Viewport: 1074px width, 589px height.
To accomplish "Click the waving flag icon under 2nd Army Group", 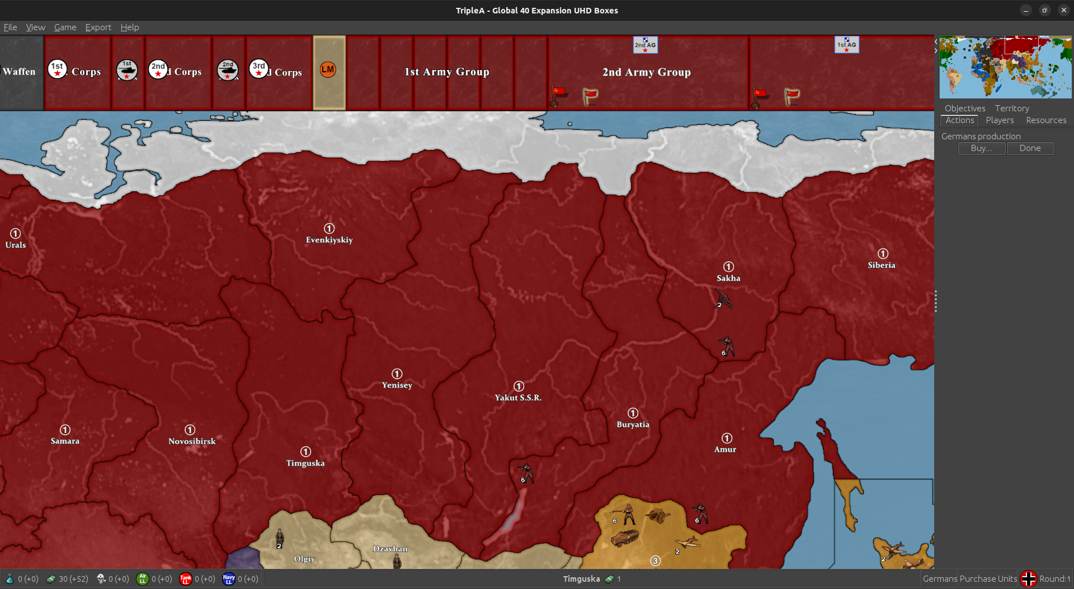I will pyautogui.click(x=590, y=97).
